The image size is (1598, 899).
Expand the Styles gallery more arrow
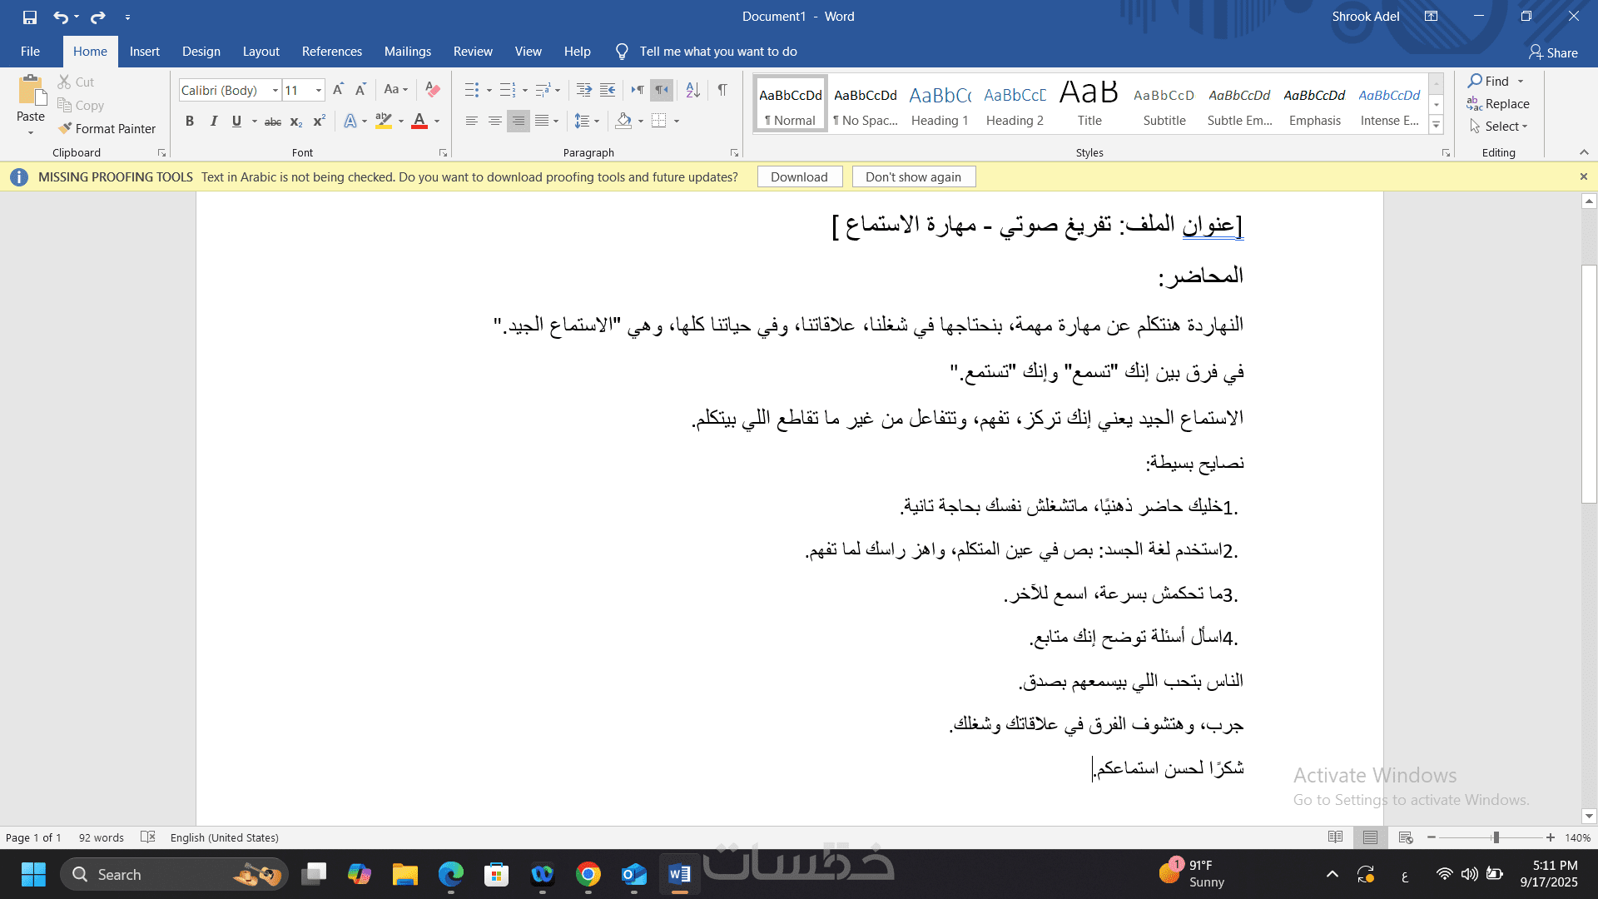[x=1436, y=126]
